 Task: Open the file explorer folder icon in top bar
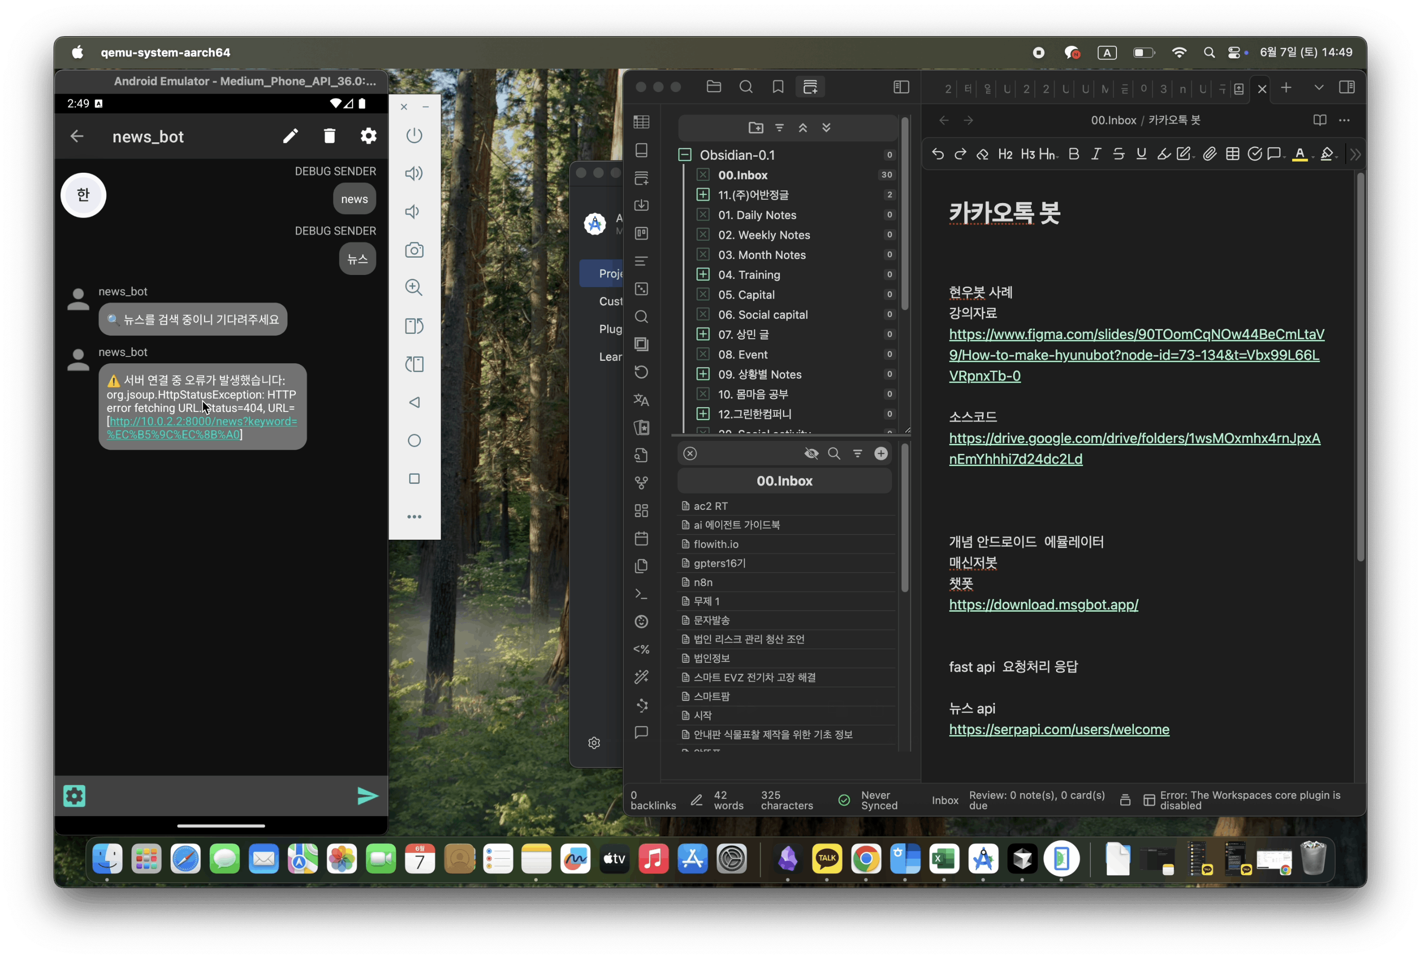point(713,87)
